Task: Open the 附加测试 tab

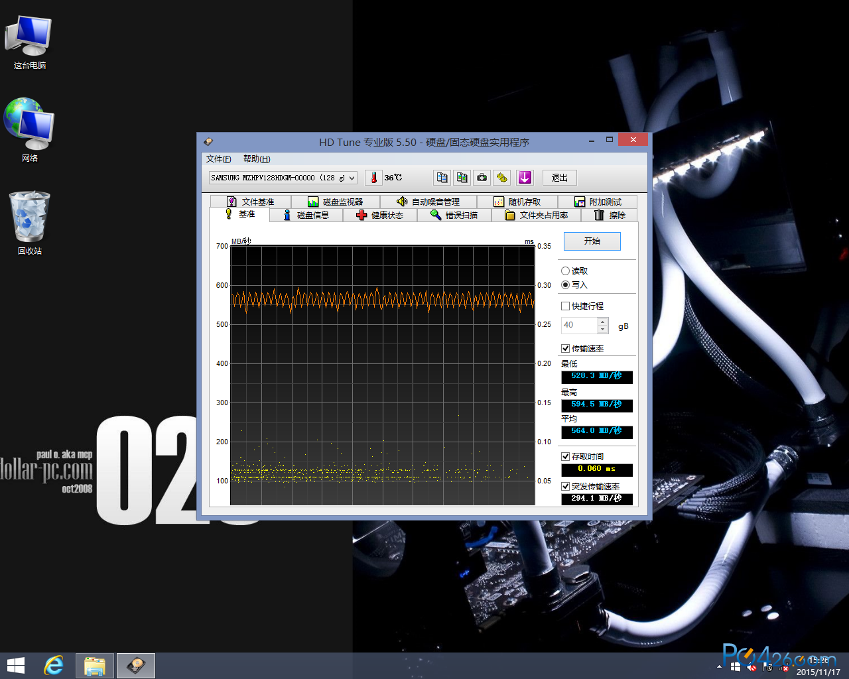Action: [598, 202]
